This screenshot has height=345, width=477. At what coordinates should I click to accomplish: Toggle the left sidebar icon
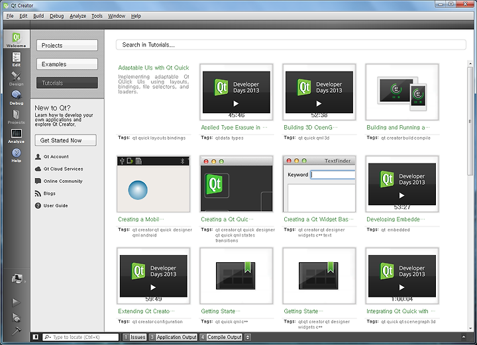click(36, 337)
